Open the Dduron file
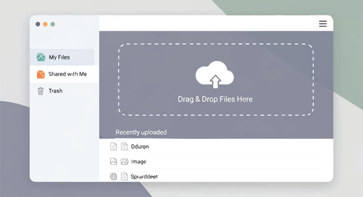Image resolution: width=363 pixels, height=197 pixels. coord(216,147)
